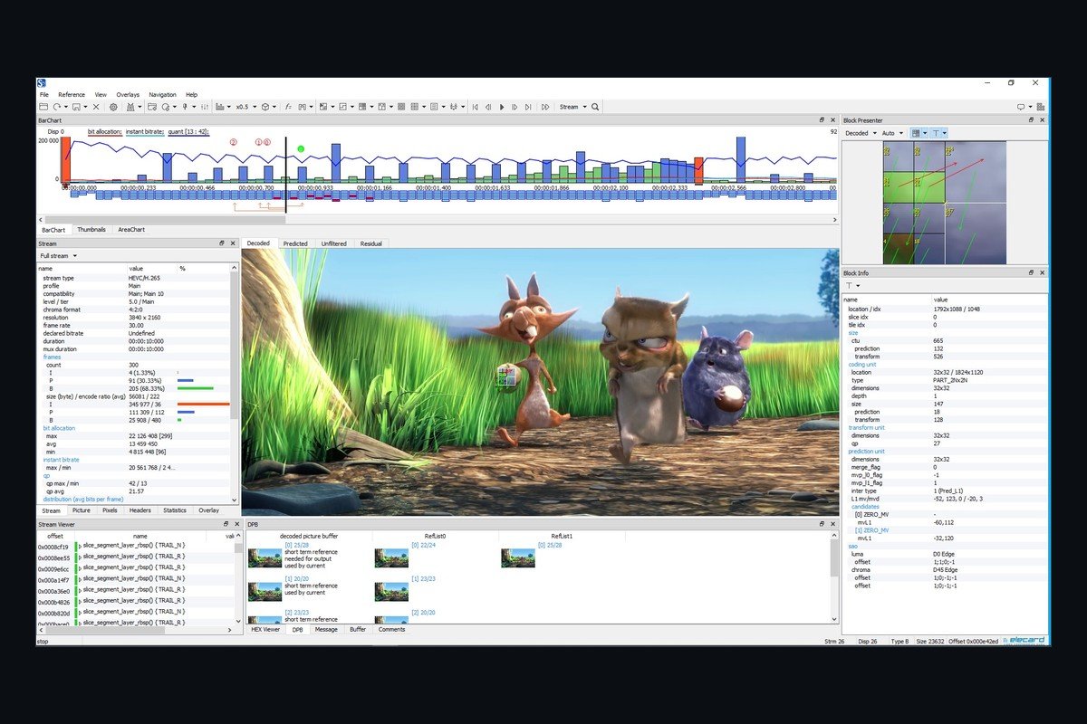Click the instant bitrate legend label

click(x=145, y=132)
